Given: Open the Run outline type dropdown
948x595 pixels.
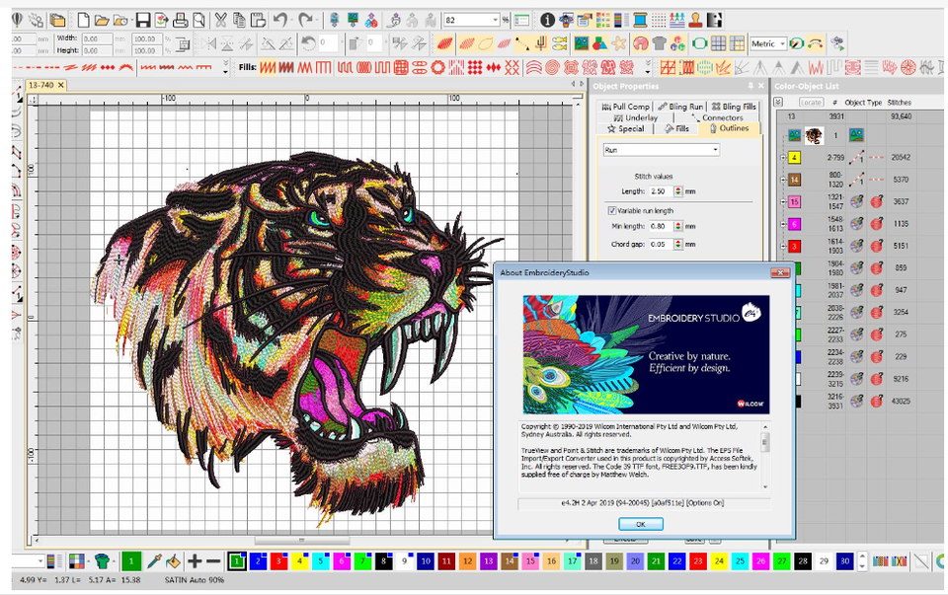Looking at the screenshot, I should pos(715,150).
